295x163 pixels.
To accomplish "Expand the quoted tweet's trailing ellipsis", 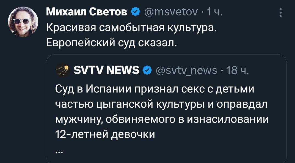I will (x=59, y=151).
